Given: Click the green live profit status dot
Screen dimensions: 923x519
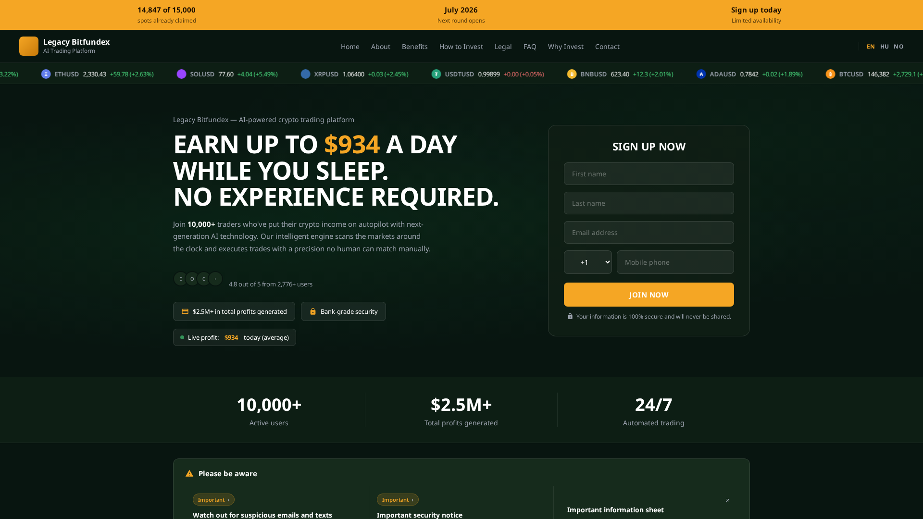Looking at the screenshot, I should click(182, 337).
